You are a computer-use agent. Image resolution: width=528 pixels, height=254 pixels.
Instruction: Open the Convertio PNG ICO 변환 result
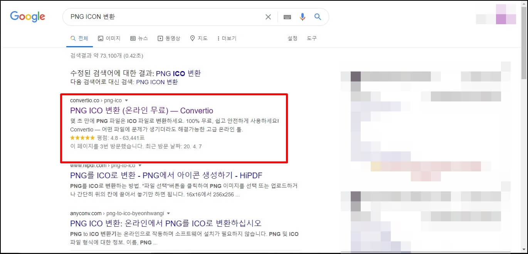[141, 111]
